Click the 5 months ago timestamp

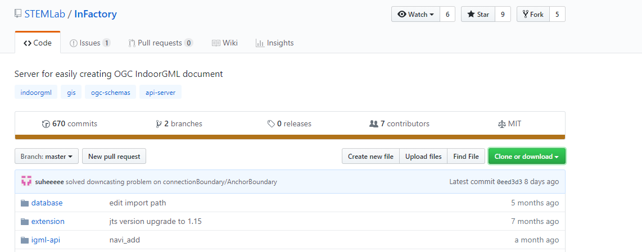point(535,203)
